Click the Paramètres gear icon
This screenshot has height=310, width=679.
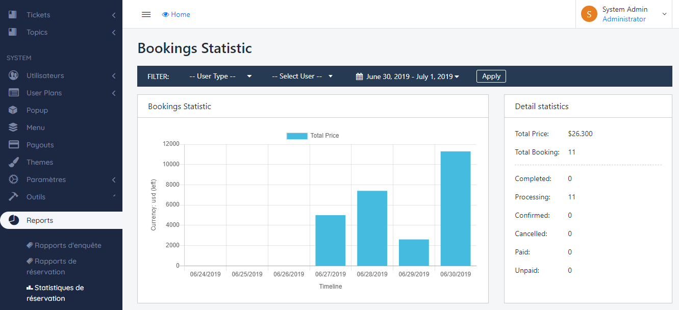tap(14, 179)
